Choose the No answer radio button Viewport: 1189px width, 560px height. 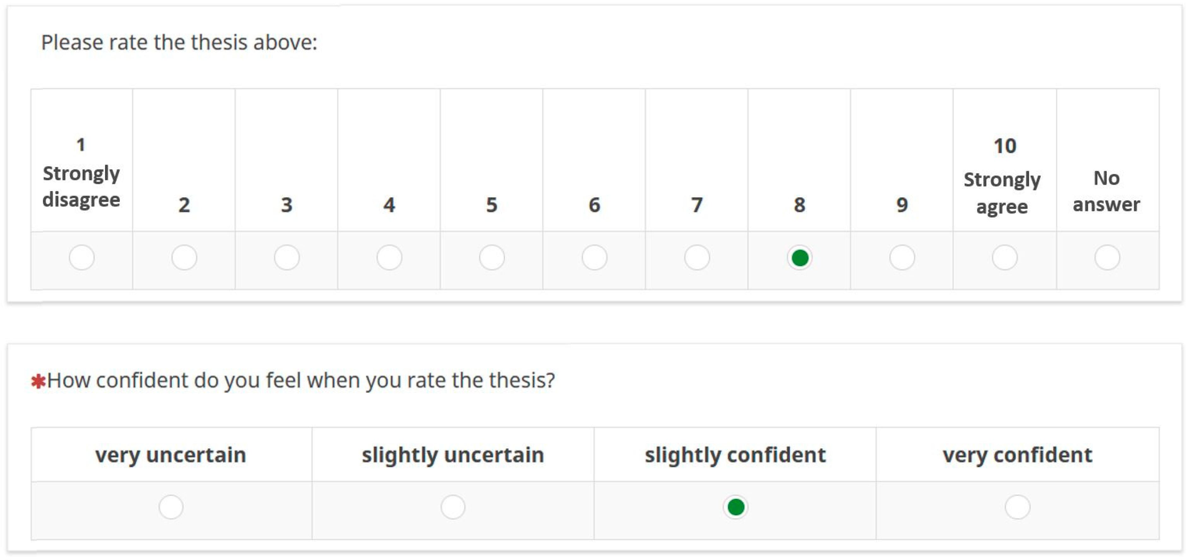pyautogui.click(x=1107, y=257)
